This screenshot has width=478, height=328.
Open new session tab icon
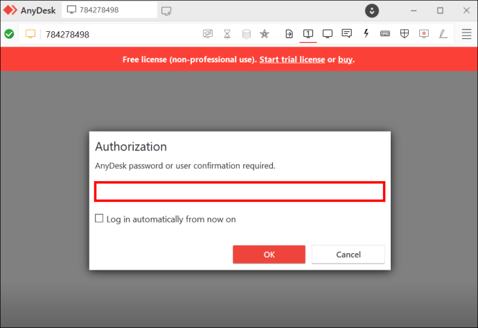pyautogui.click(x=166, y=11)
